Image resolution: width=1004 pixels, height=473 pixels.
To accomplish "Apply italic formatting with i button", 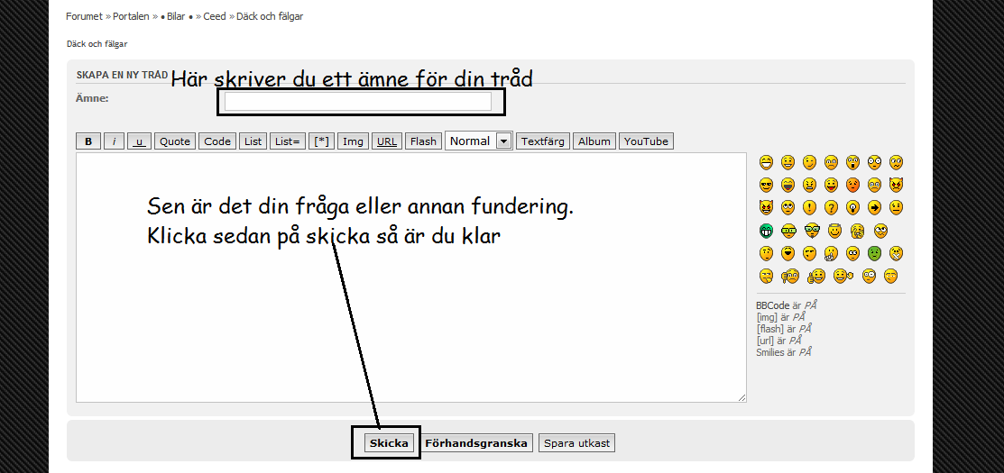I will [x=114, y=141].
